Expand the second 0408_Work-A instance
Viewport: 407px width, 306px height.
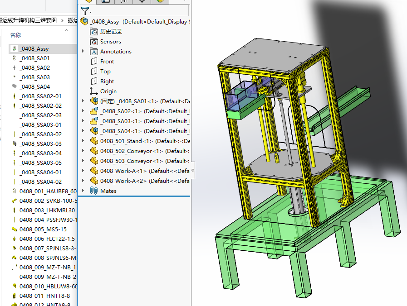tap(83, 181)
